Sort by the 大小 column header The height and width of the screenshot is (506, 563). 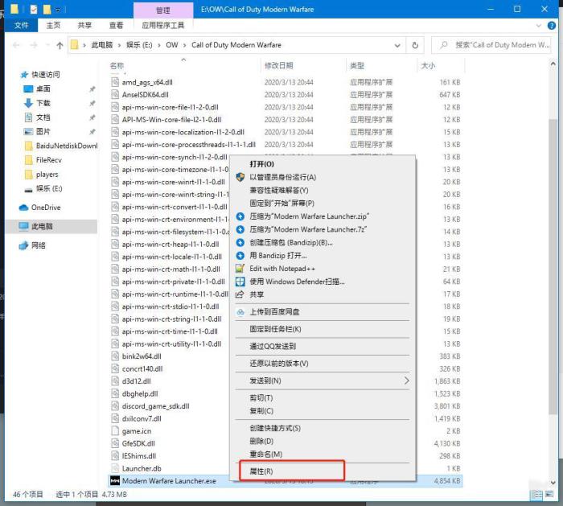tap(428, 66)
